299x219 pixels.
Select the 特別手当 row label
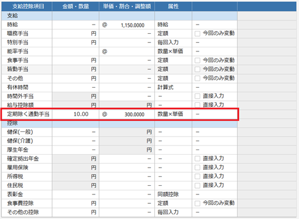click(18, 43)
